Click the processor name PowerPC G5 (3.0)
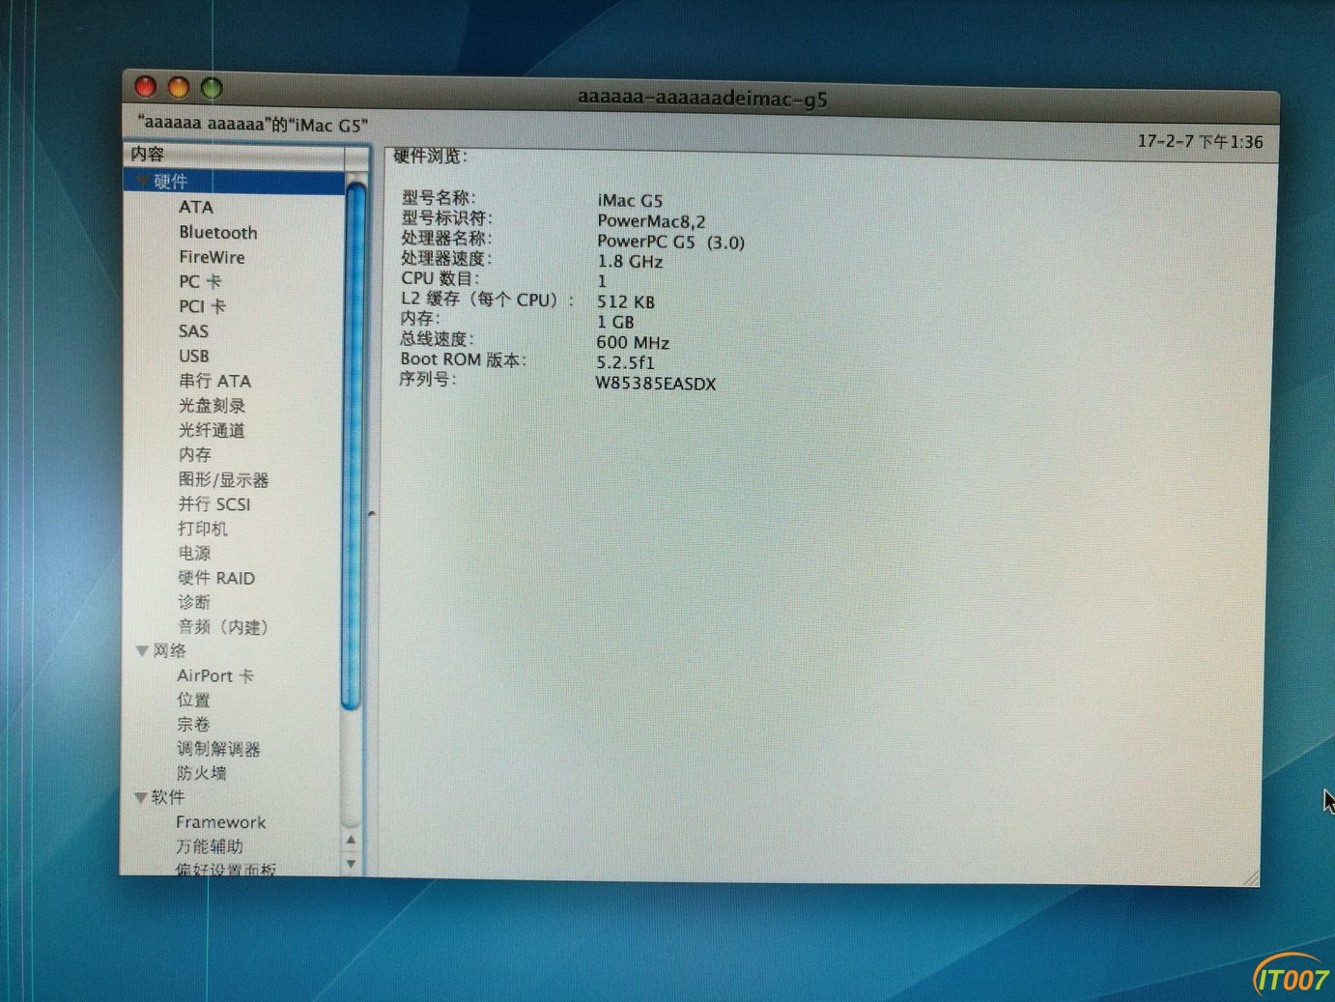 [x=670, y=242]
